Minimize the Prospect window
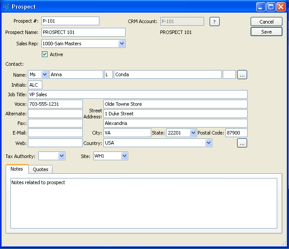 click(261, 7)
